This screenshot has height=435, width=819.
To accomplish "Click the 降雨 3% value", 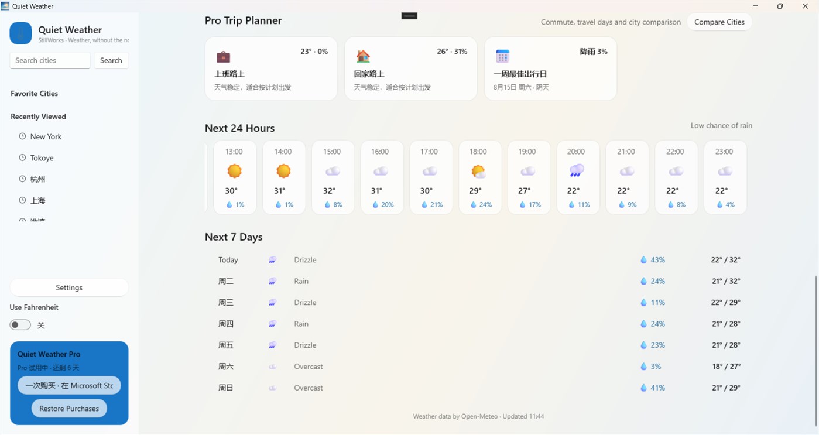I will coord(594,52).
